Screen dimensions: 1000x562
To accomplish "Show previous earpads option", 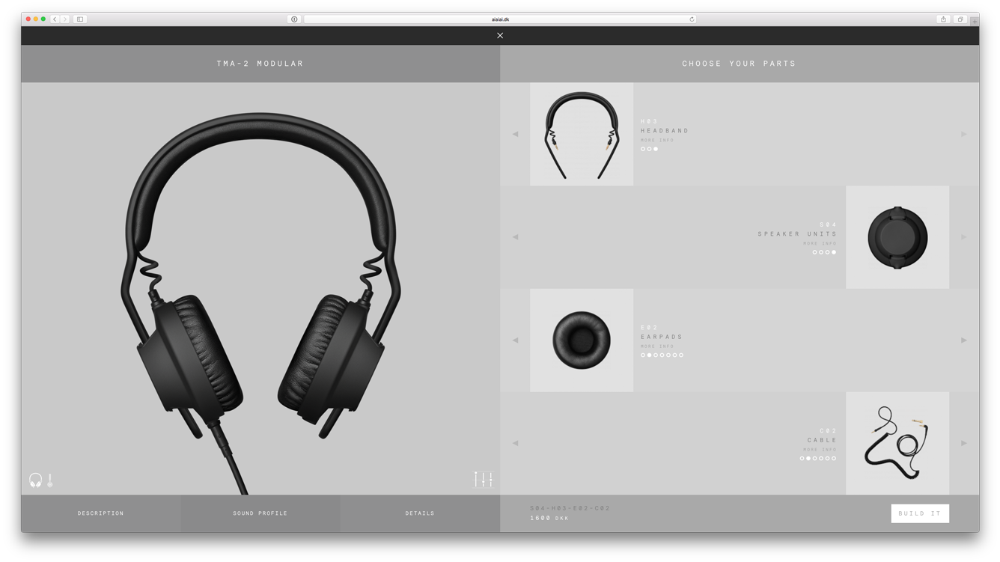I will coord(515,340).
